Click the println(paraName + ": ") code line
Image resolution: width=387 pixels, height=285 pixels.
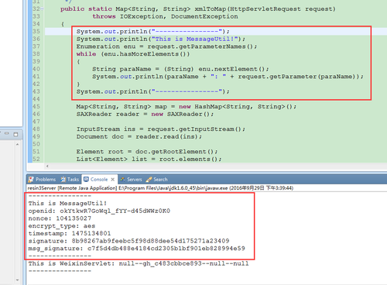228,77
